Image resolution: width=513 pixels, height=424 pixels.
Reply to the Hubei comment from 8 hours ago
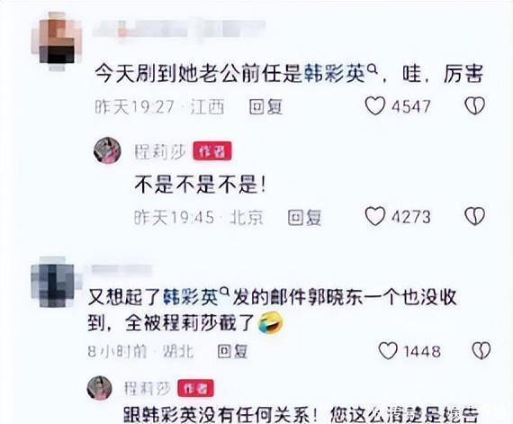pyautogui.click(x=233, y=351)
